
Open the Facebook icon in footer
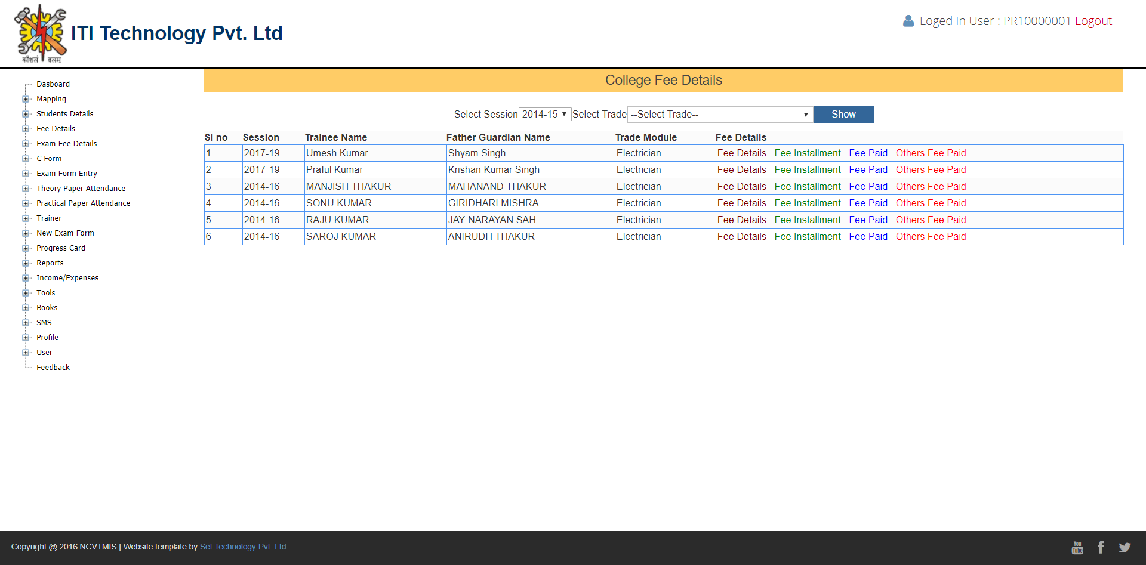click(1101, 547)
